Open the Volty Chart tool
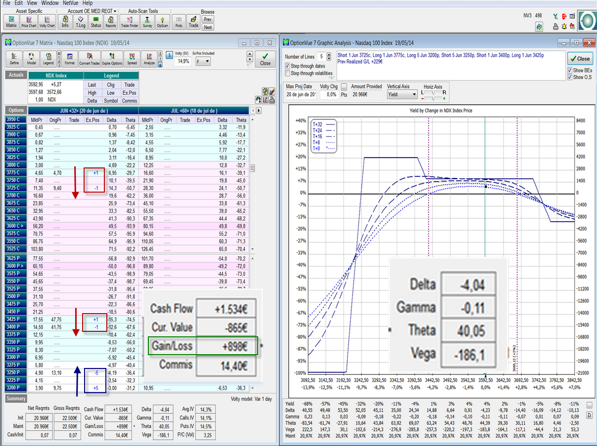This screenshot has width=597, height=446. pyautogui.click(x=46, y=22)
